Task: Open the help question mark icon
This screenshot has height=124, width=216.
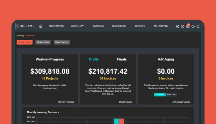Action: pyautogui.click(x=193, y=26)
